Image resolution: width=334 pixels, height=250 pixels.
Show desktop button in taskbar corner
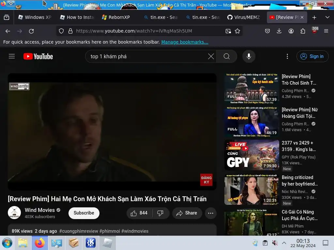(x=326, y=243)
